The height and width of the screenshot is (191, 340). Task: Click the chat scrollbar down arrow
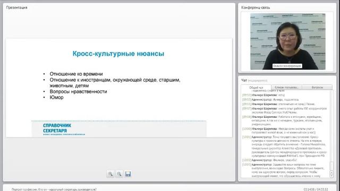point(331,176)
